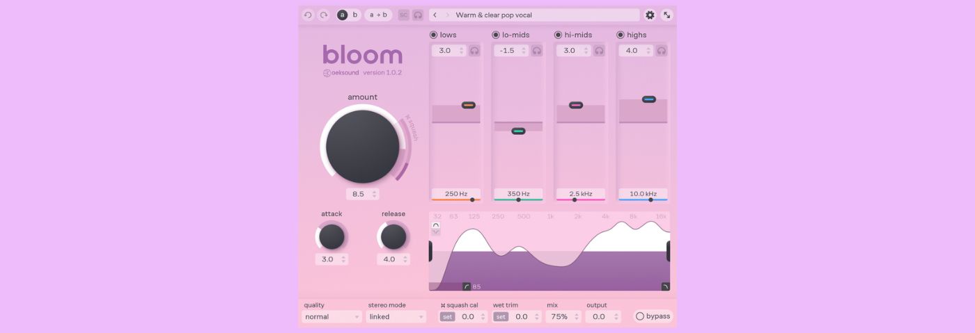The height and width of the screenshot is (333, 975).
Task: Click the attack value stepper arrows
Action: coord(343,259)
